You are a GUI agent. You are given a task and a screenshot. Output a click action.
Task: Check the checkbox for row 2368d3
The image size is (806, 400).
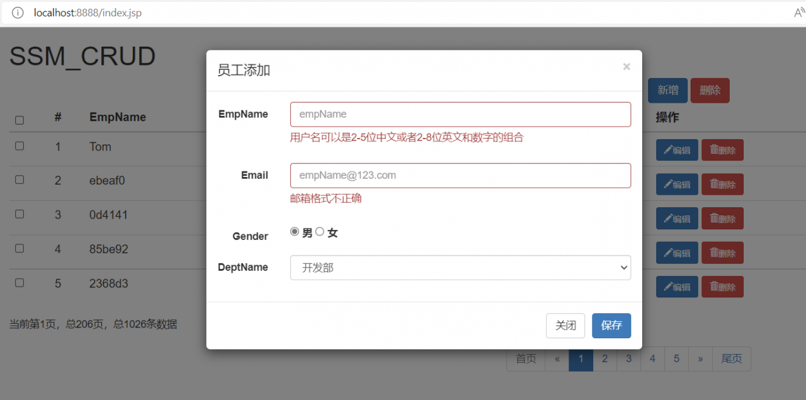(20, 283)
